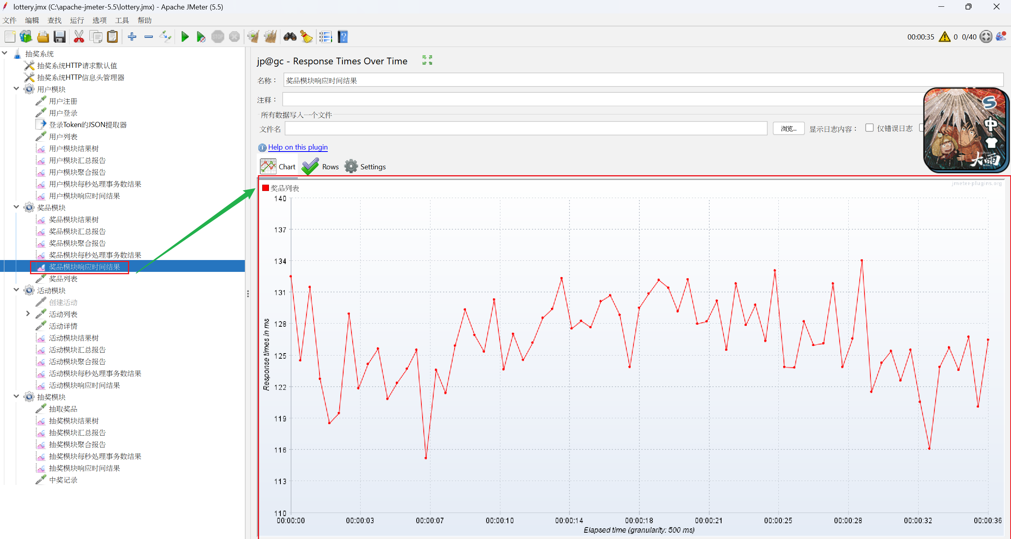Viewport: 1011px width, 539px height.
Task: Click the Clear All broom icon
Action: coord(270,37)
